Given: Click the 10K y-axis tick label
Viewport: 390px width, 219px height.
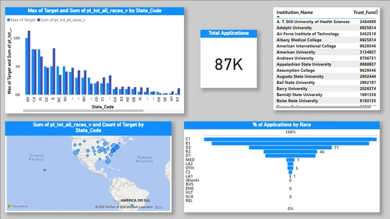Looking at the screenshot, I should pyautogui.click(x=16, y=38).
